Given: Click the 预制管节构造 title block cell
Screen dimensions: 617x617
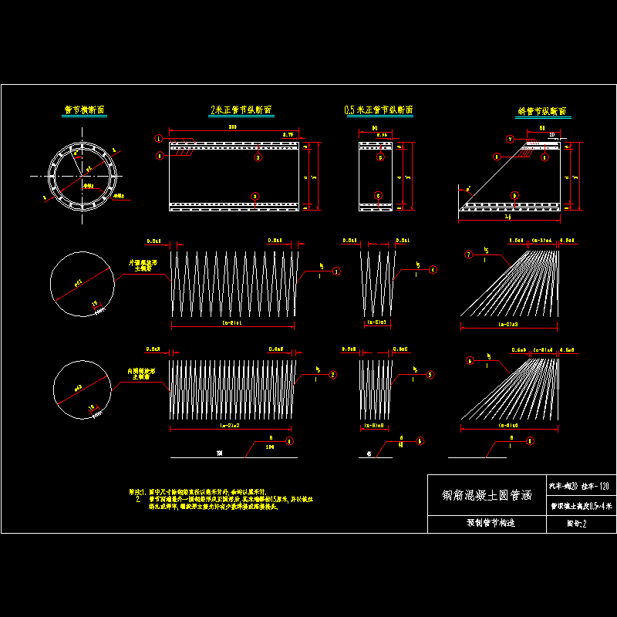Looking at the screenshot, I should (487, 524).
